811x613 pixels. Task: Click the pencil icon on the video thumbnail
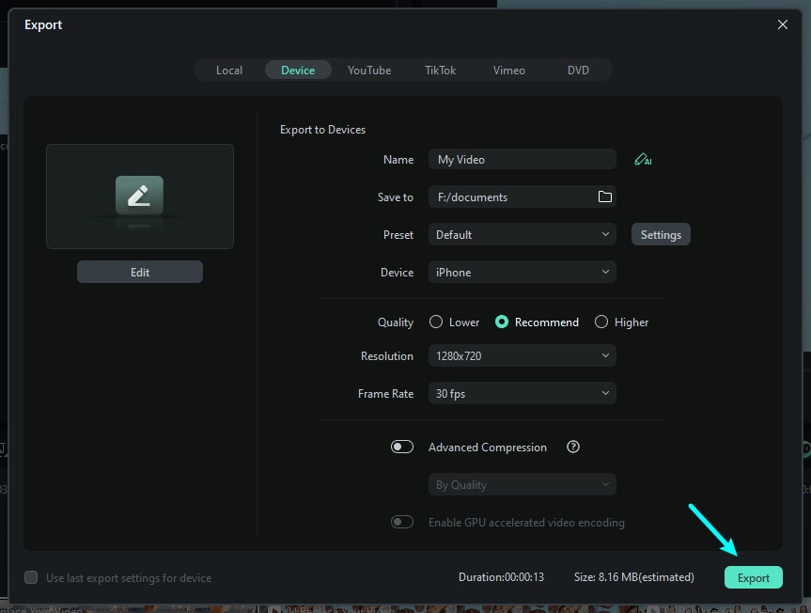(x=139, y=196)
